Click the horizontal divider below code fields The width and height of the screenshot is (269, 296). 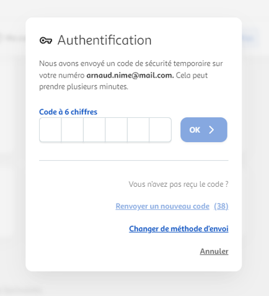tap(134, 160)
